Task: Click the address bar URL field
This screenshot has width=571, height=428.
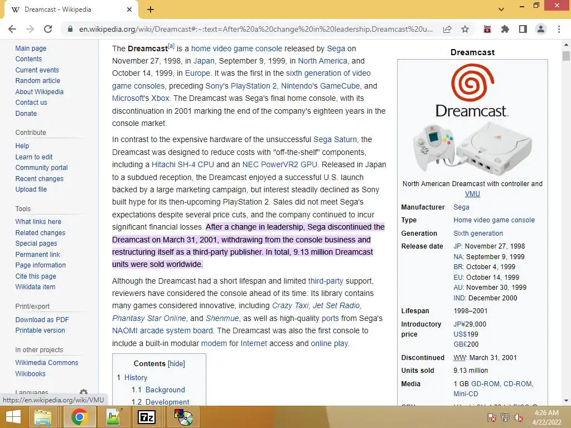Action: point(255,29)
